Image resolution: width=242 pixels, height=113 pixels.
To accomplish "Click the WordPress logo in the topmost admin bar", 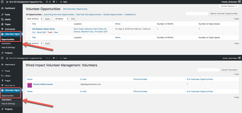I will [2, 2].
